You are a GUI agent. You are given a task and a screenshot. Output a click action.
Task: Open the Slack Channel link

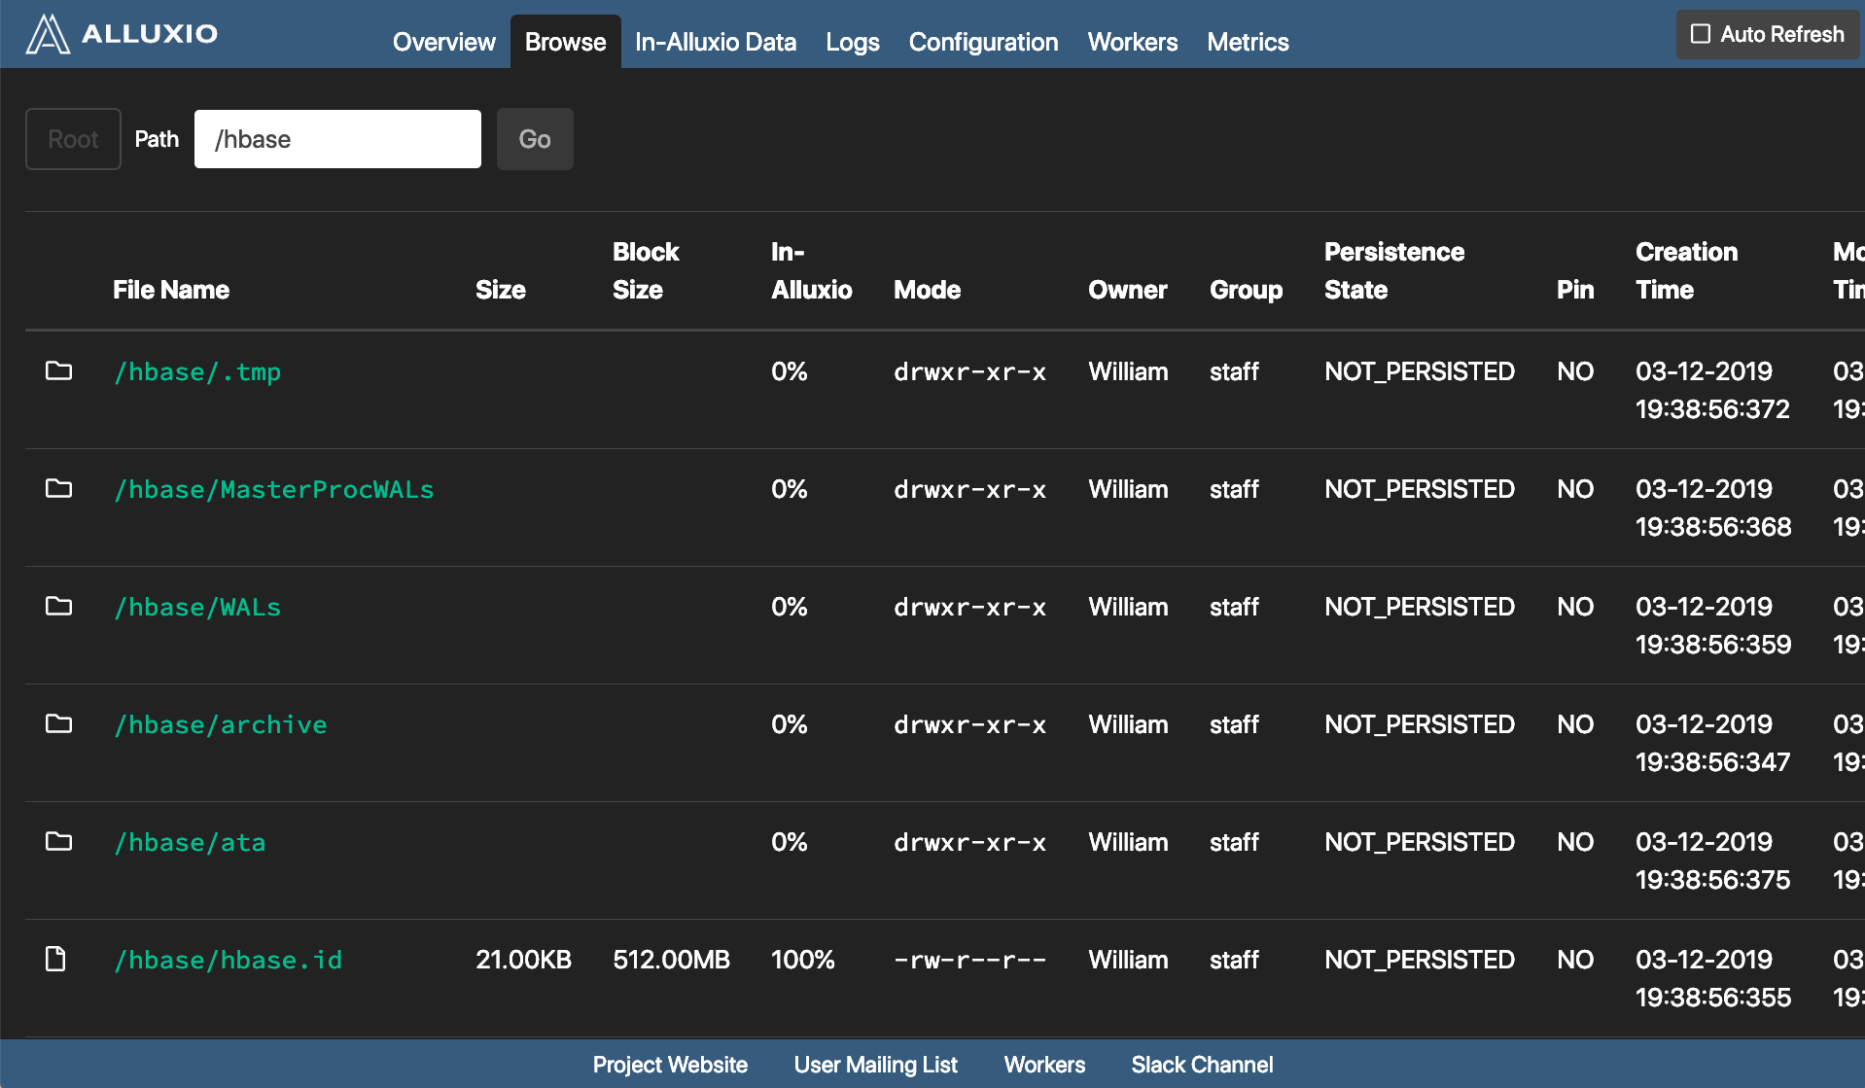coord(1202,1065)
